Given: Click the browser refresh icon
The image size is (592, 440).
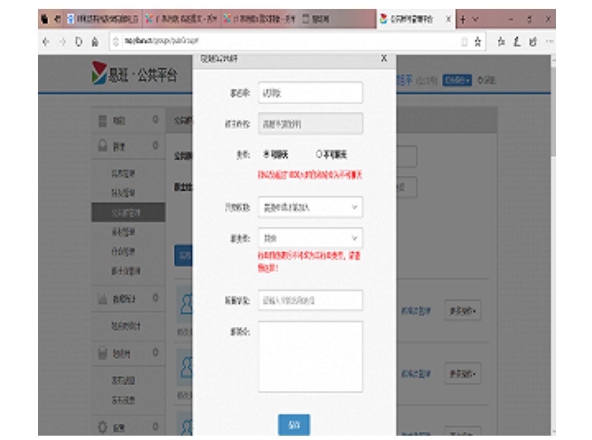Looking at the screenshot, I should (x=79, y=42).
